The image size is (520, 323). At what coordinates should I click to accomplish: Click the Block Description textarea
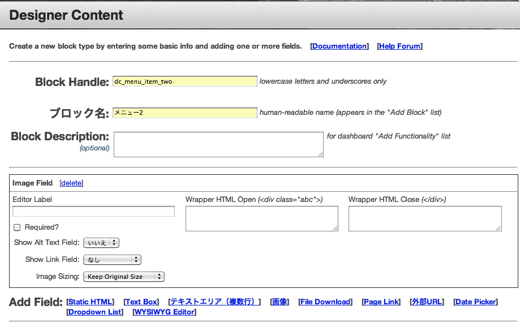pos(218,144)
